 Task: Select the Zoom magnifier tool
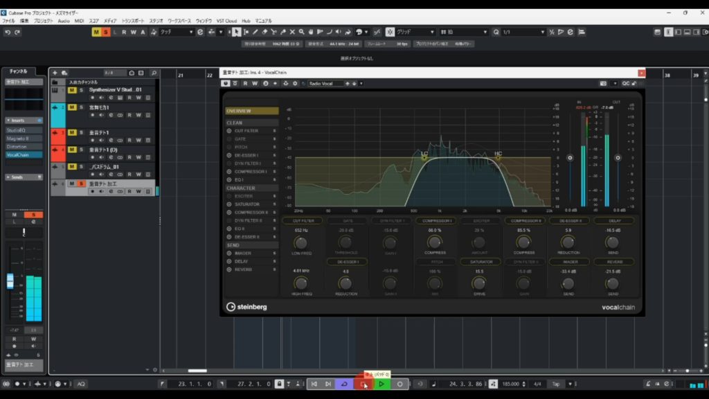point(301,32)
